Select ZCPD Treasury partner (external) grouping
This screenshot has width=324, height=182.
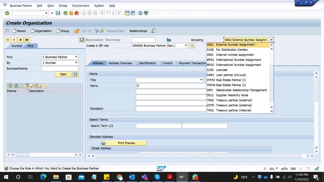[x=238, y=105]
